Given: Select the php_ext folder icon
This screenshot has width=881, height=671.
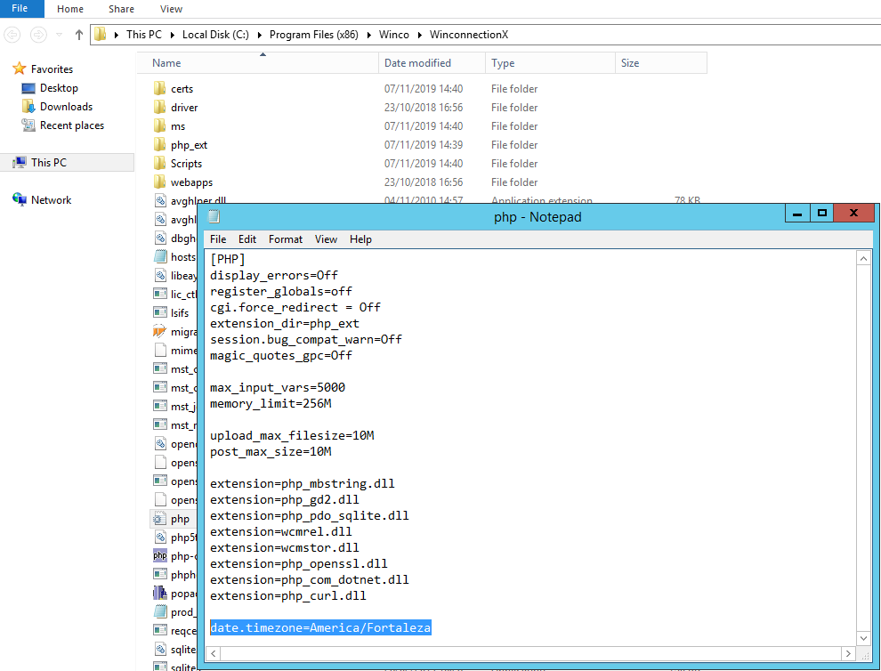Looking at the screenshot, I should click(x=159, y=145).
